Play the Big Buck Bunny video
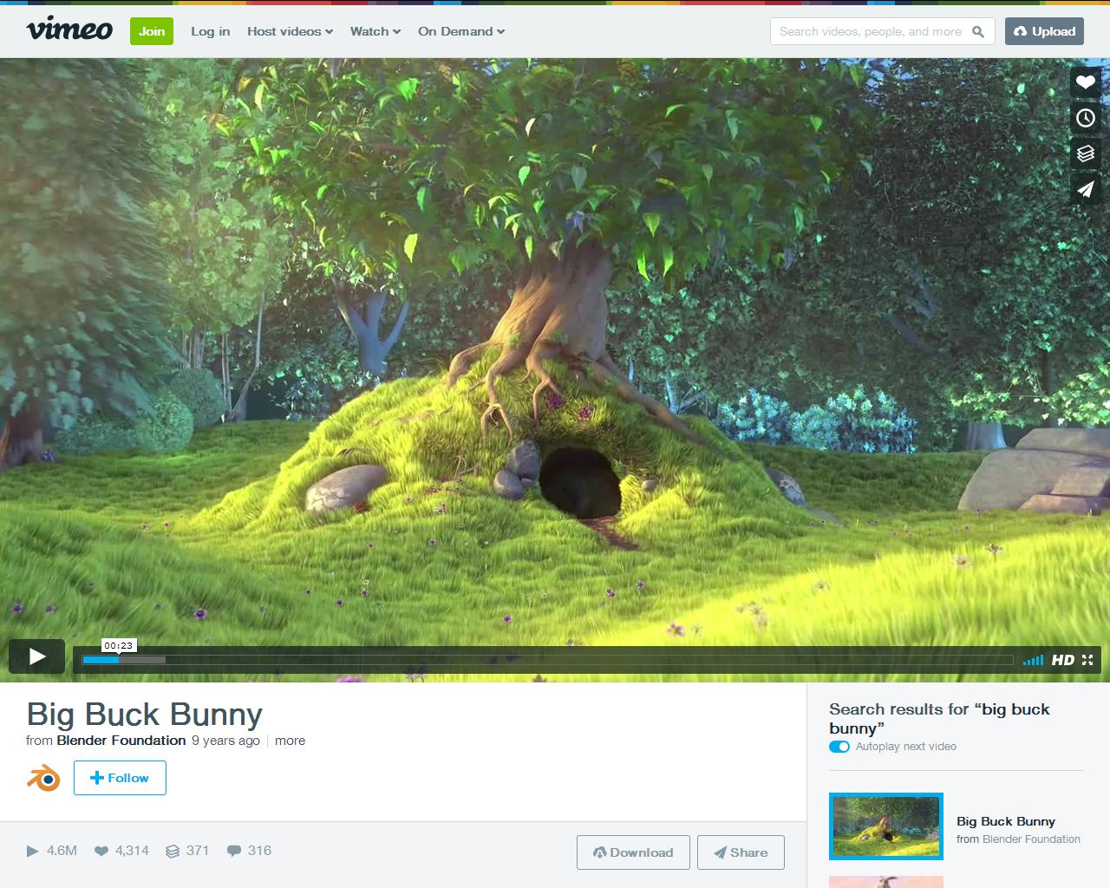The width and height of the screenshot is (1110, 888). [36, 656]
